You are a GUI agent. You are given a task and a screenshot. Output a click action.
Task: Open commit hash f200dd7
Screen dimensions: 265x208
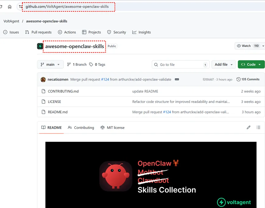[x=208, y=79]
